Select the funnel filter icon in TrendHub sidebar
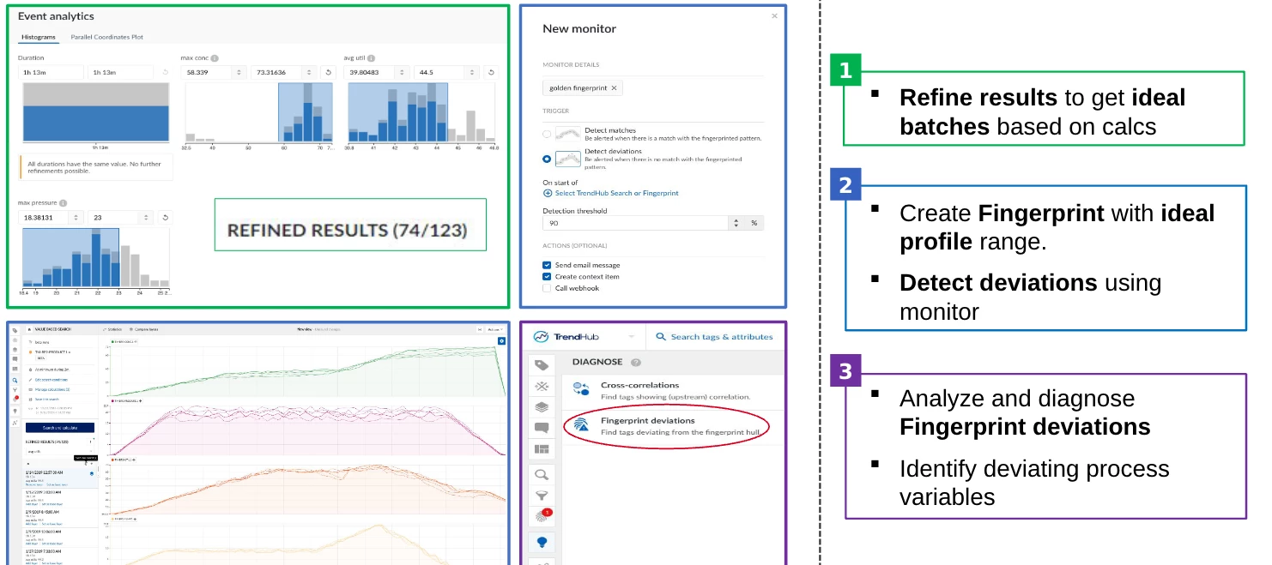The width and height of the screenshot is (1272, 565). (542, 495)
